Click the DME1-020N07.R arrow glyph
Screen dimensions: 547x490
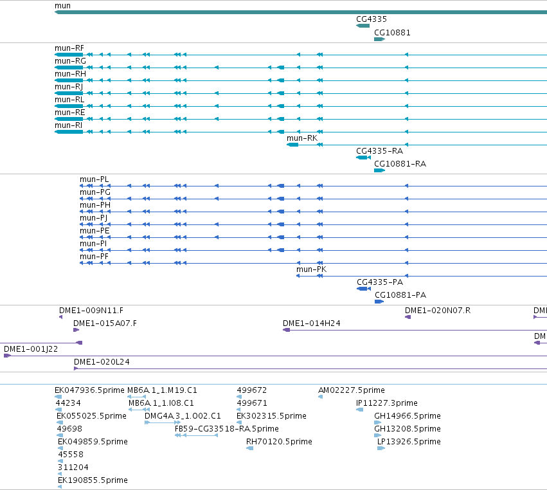click(408, 317)
